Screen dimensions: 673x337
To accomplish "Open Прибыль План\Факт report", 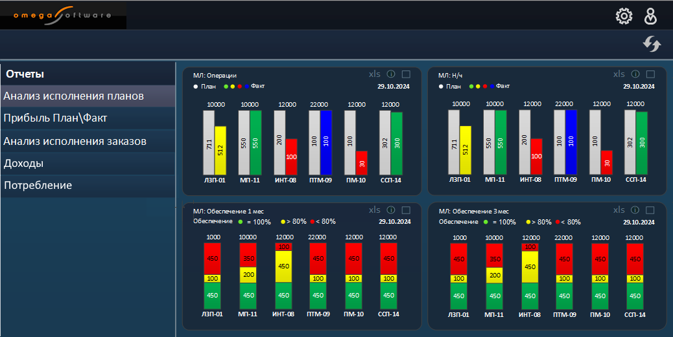I will click(x=88, y=118).
